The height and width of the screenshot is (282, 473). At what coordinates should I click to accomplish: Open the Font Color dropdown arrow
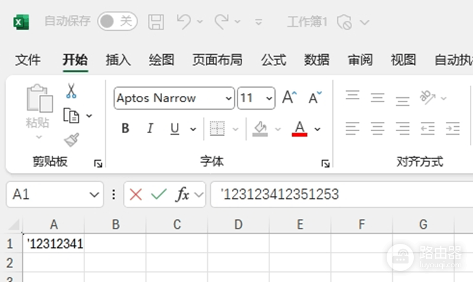[318, 129]
